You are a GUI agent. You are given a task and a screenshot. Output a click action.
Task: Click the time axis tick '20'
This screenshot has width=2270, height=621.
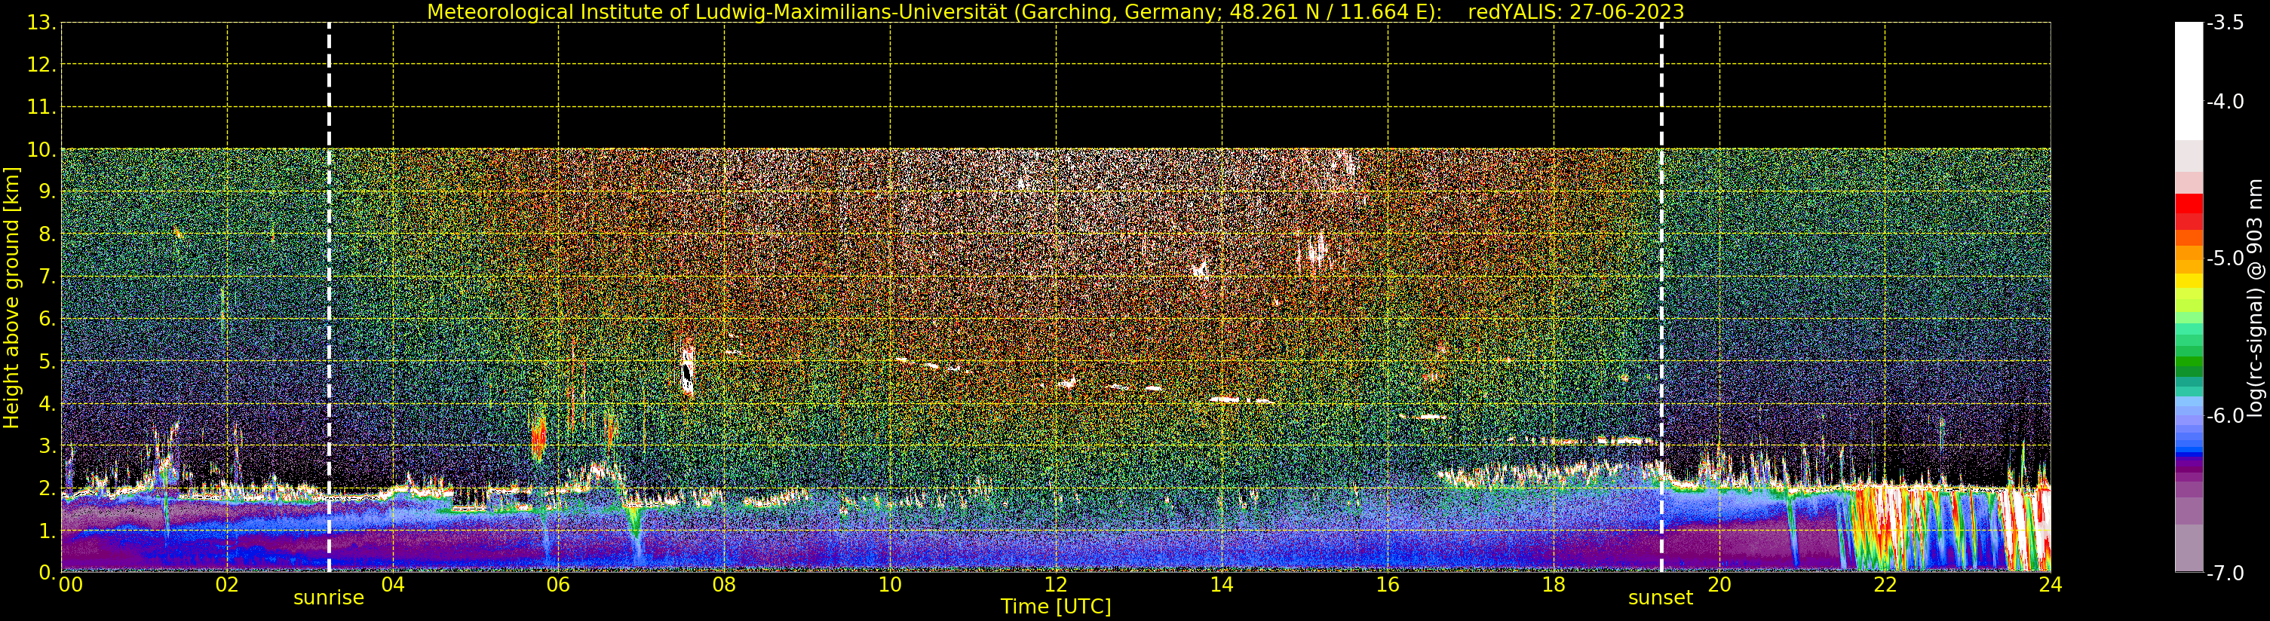pyautogui.click(x=1719, y=585)
